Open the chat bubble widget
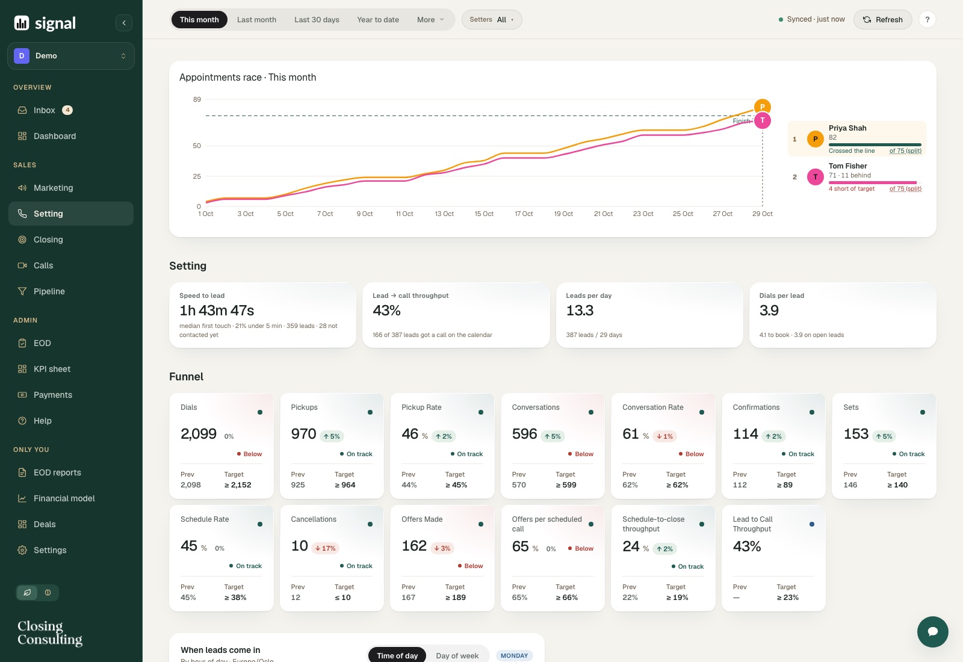The image size is (963, 662). (x=933, y=632)
